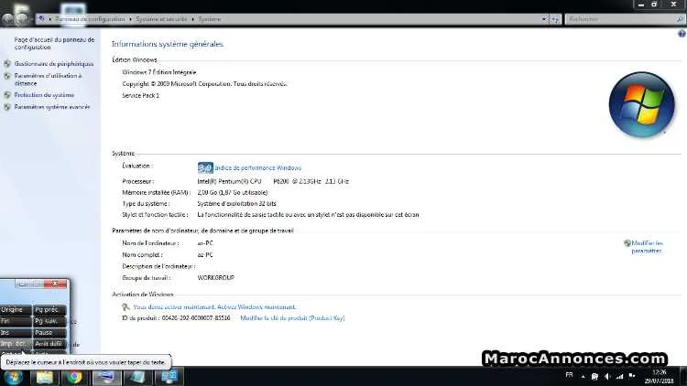The width and height of the screenshot is (687, 386).
Task: Open Paramètres système avancés
Action: pos(51,107)
